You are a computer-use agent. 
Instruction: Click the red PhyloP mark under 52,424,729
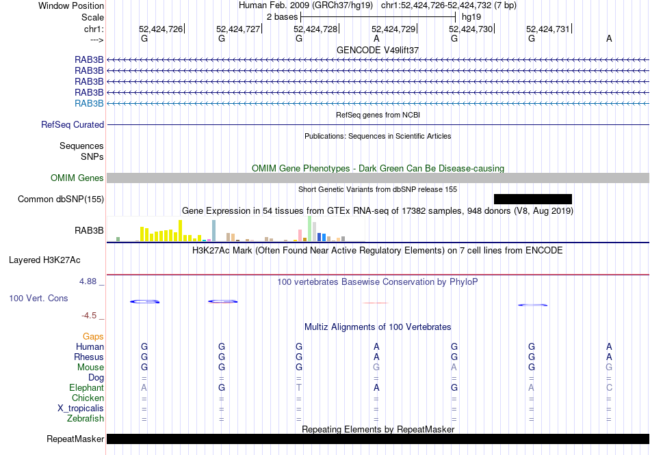[x=376, y=303]
